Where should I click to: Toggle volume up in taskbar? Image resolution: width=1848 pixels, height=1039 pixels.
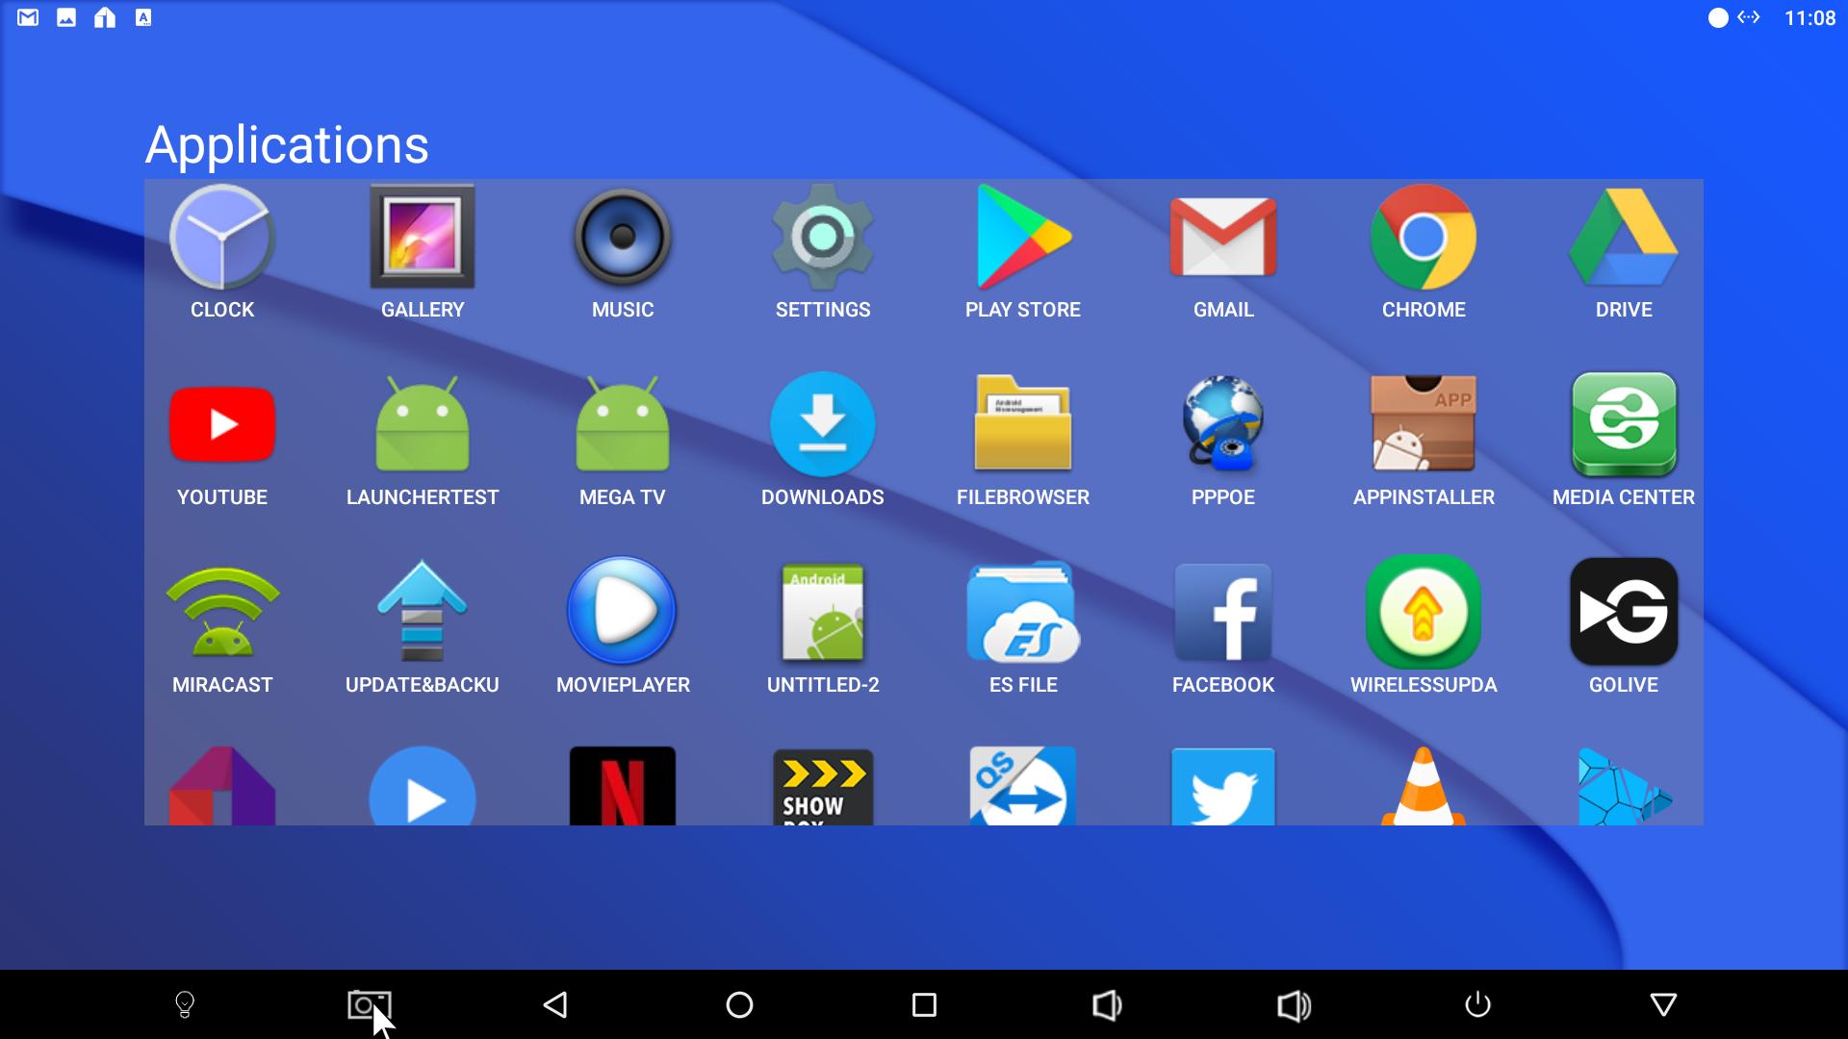1292,1003
